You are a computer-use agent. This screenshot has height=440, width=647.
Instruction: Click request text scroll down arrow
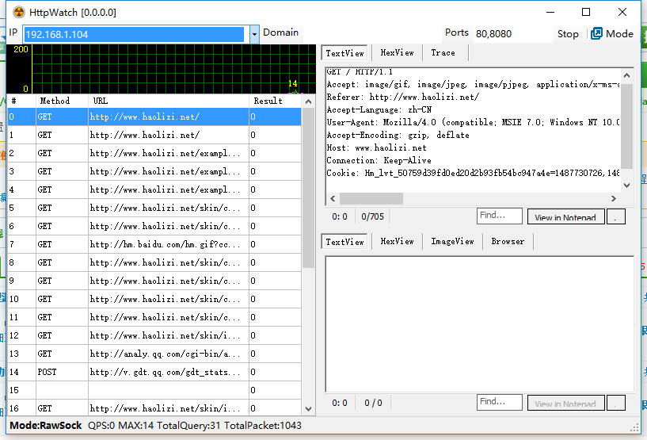click(x=626, y=185)
